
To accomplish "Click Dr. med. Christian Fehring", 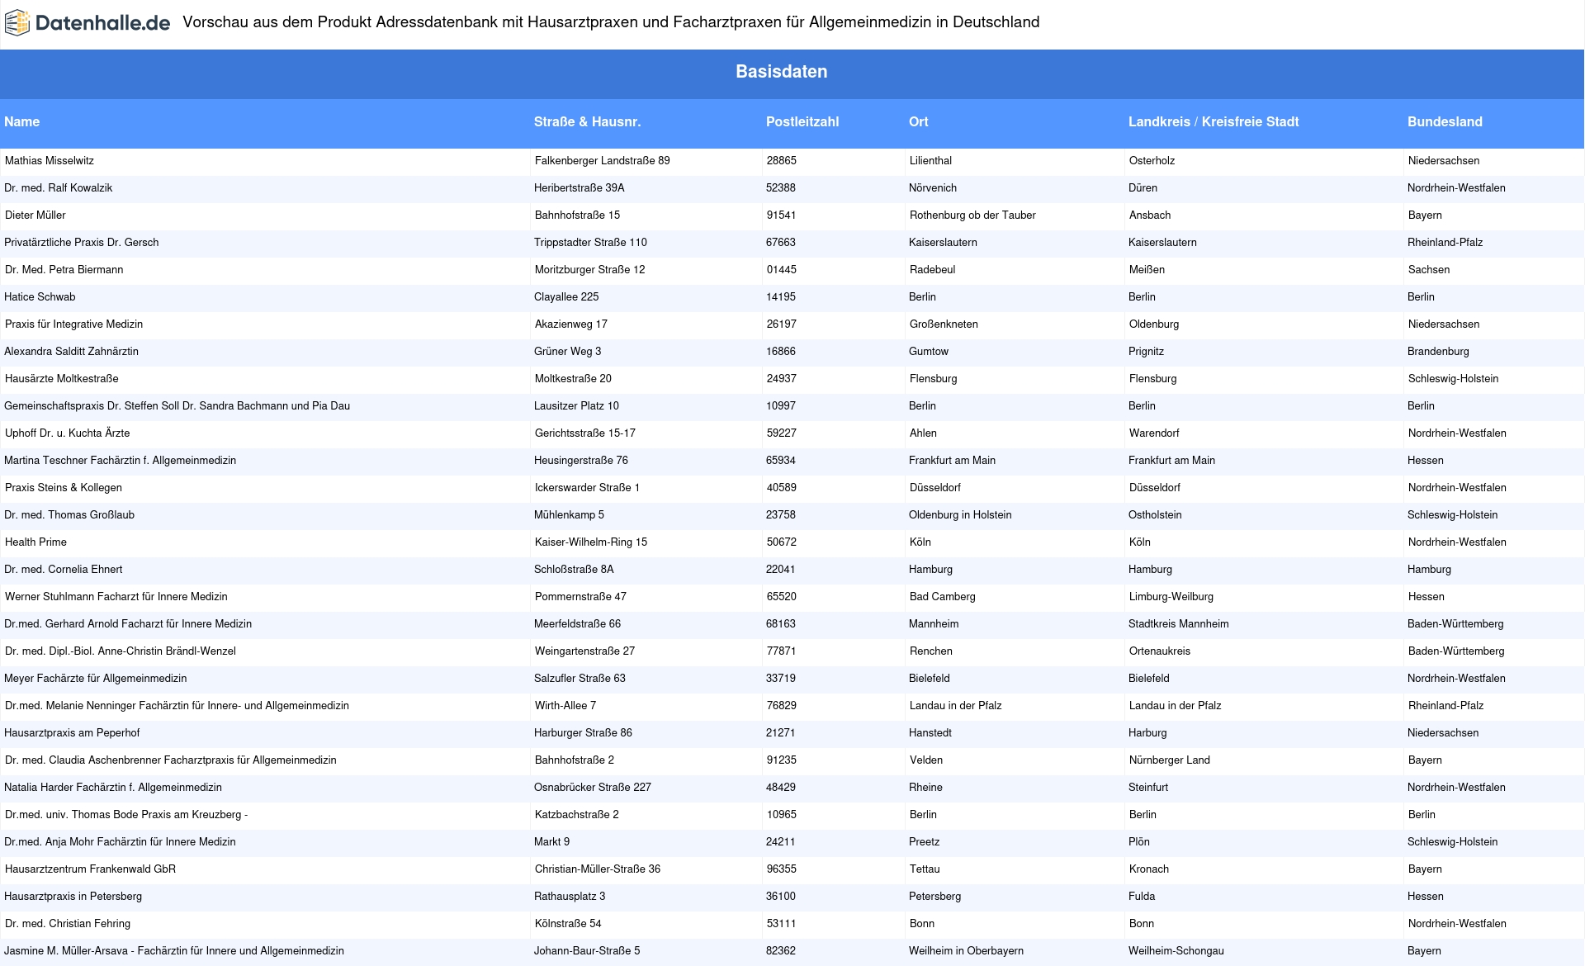I will click(x=68, y=923).
